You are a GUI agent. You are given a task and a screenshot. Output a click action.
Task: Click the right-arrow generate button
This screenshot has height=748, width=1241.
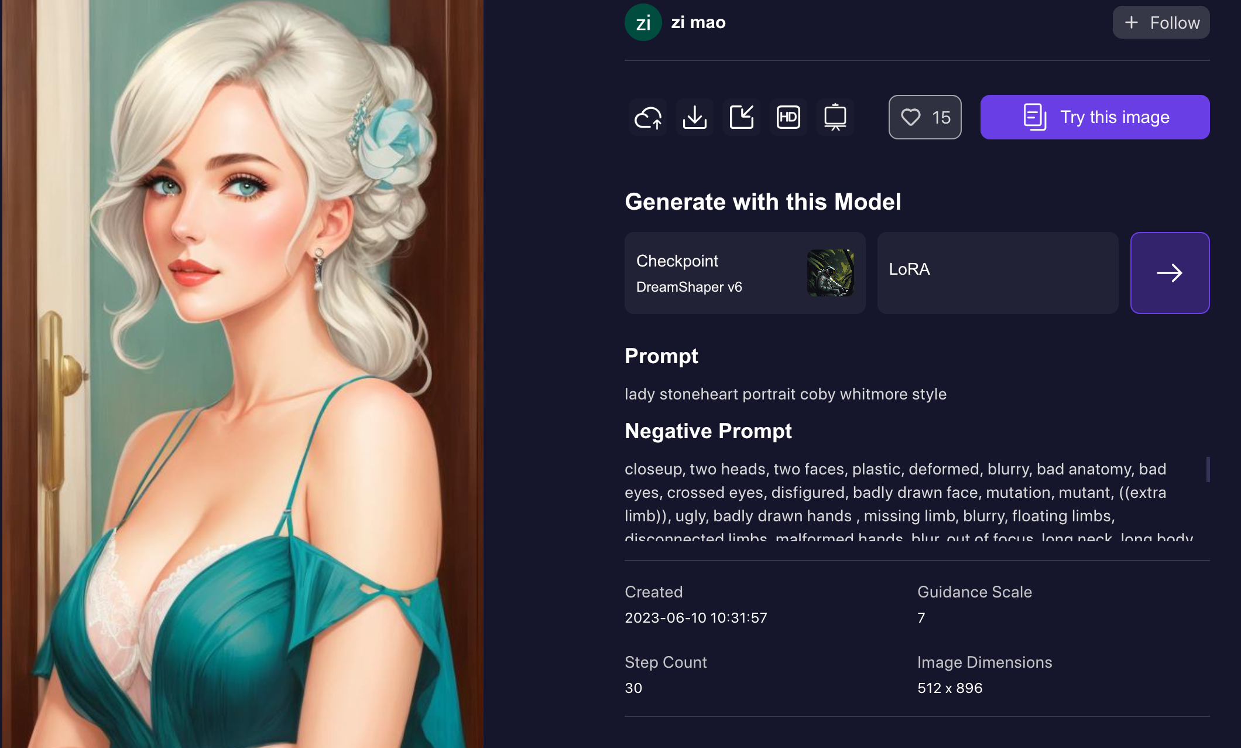(1170, 273)
